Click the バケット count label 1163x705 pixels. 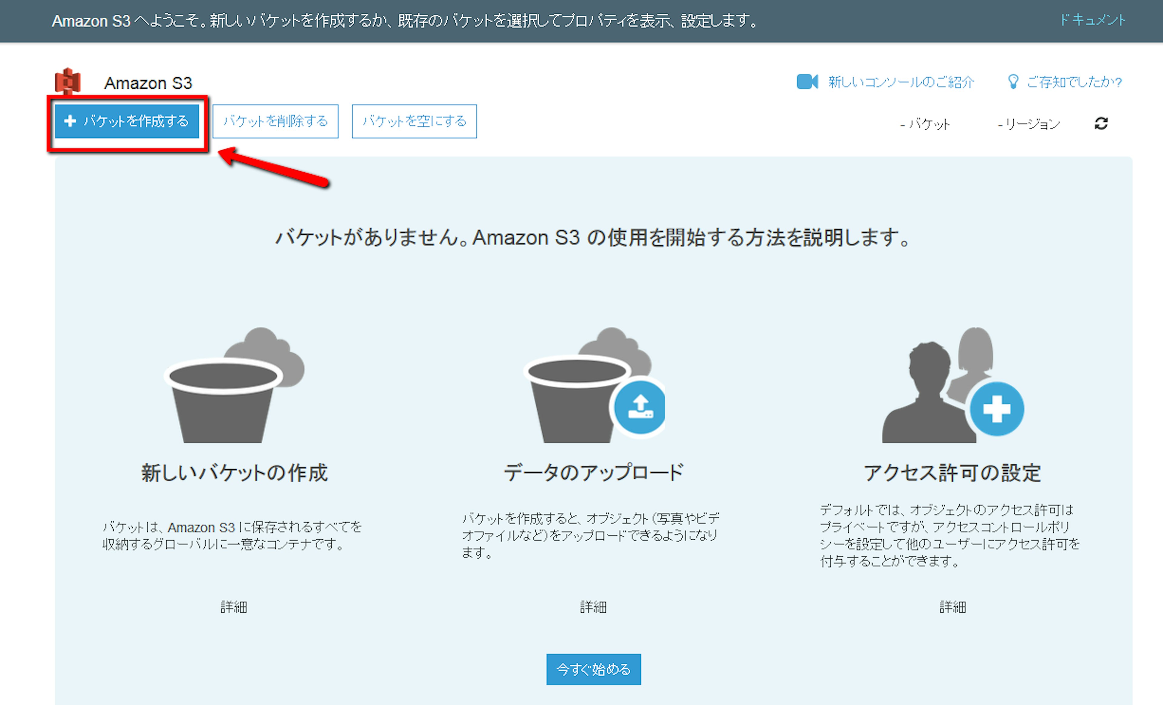click(x=925, y=124)
